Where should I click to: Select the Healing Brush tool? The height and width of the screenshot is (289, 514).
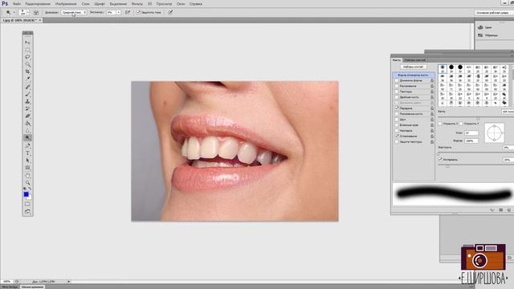point(27,87)
